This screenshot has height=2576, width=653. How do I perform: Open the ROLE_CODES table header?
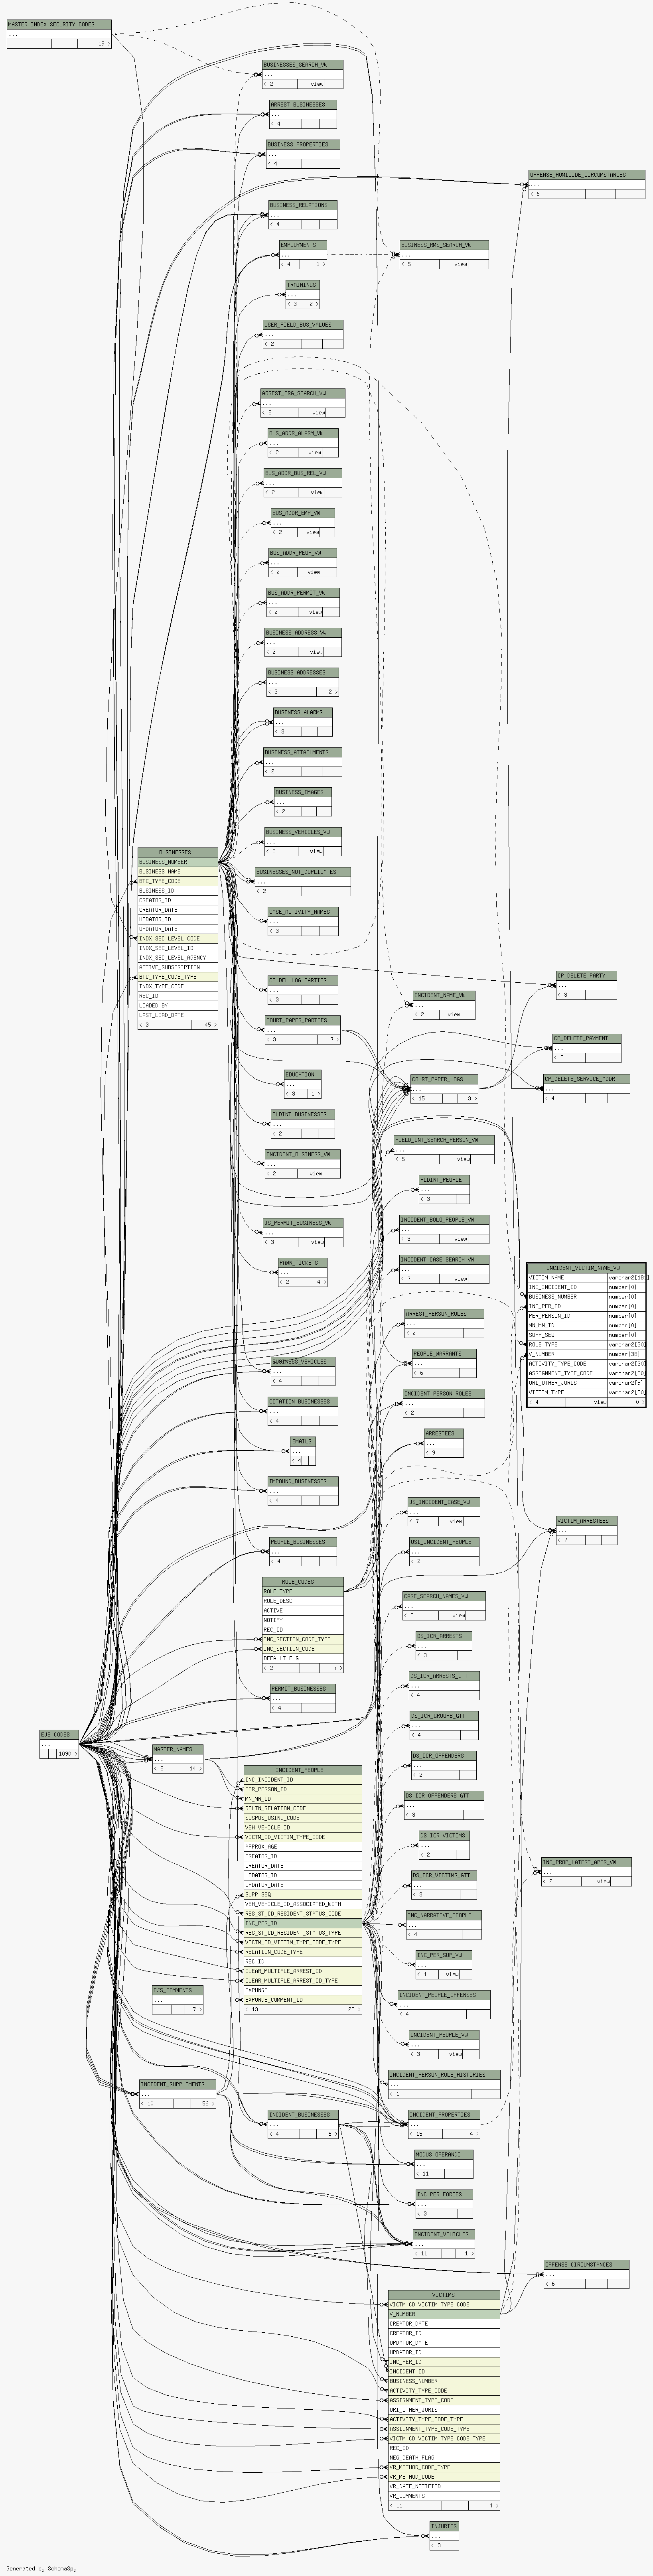303,1582
